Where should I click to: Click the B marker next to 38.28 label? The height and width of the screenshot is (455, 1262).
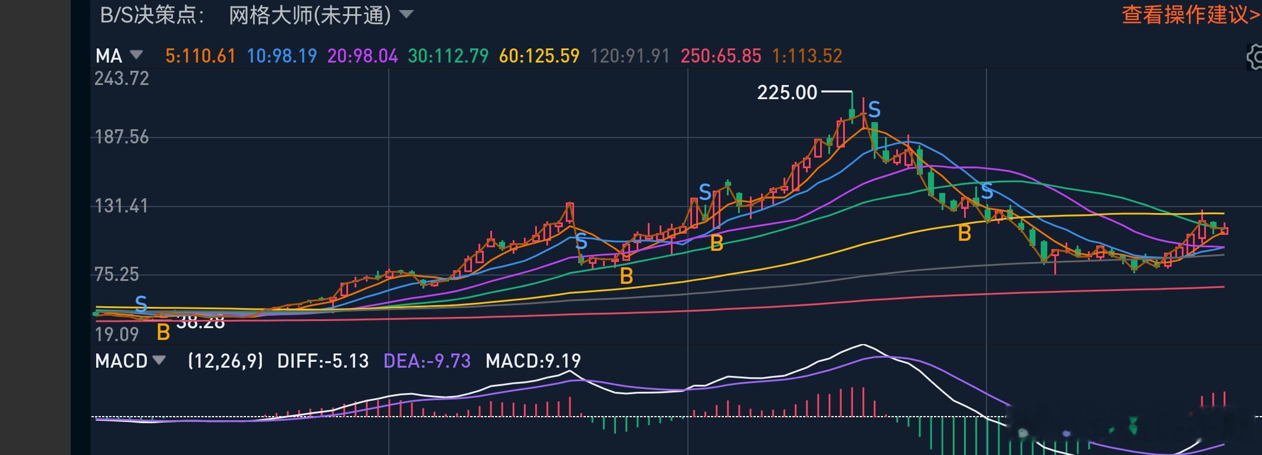[x=163, y=332]
